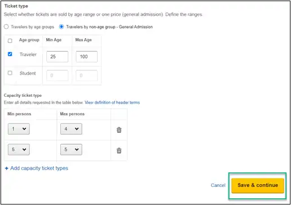Viewport: 291px width, 205px height.
Task: Enable the Student age group checkbox
Action: pos(10,73)
